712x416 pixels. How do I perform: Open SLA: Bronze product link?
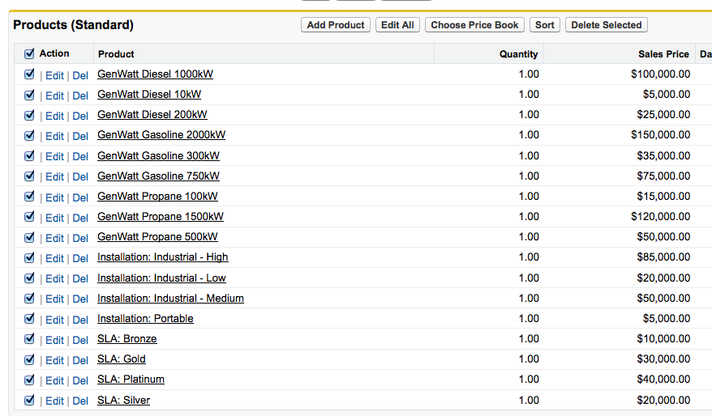pos(127,339)
